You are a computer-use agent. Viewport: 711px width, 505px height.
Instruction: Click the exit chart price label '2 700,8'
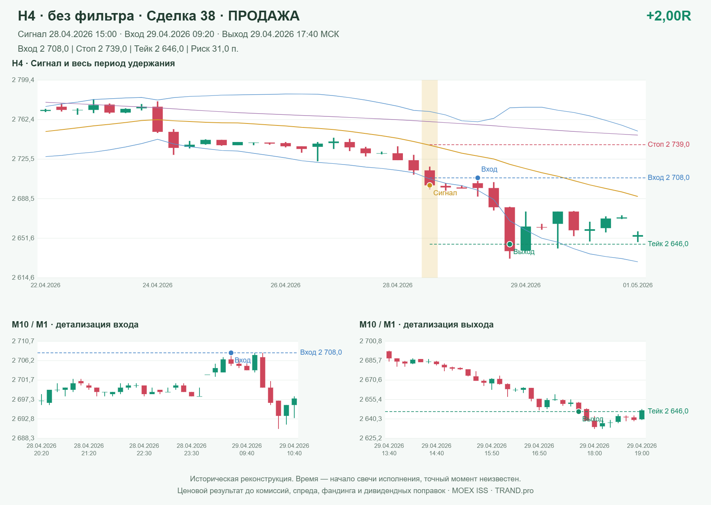[371, 341]
